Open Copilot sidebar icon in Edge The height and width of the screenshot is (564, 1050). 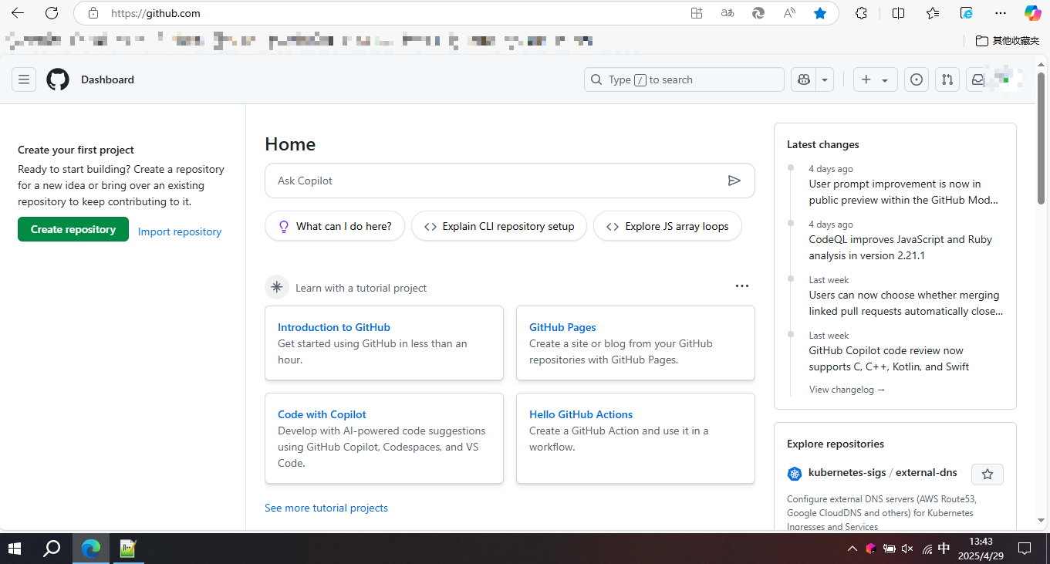(1033, 13)
